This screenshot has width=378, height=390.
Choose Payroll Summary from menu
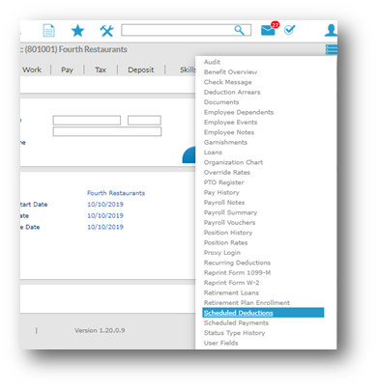pos(230,212)
